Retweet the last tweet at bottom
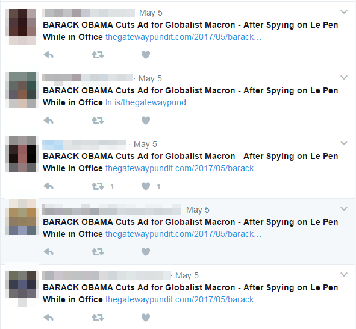 tap(98, 318)
